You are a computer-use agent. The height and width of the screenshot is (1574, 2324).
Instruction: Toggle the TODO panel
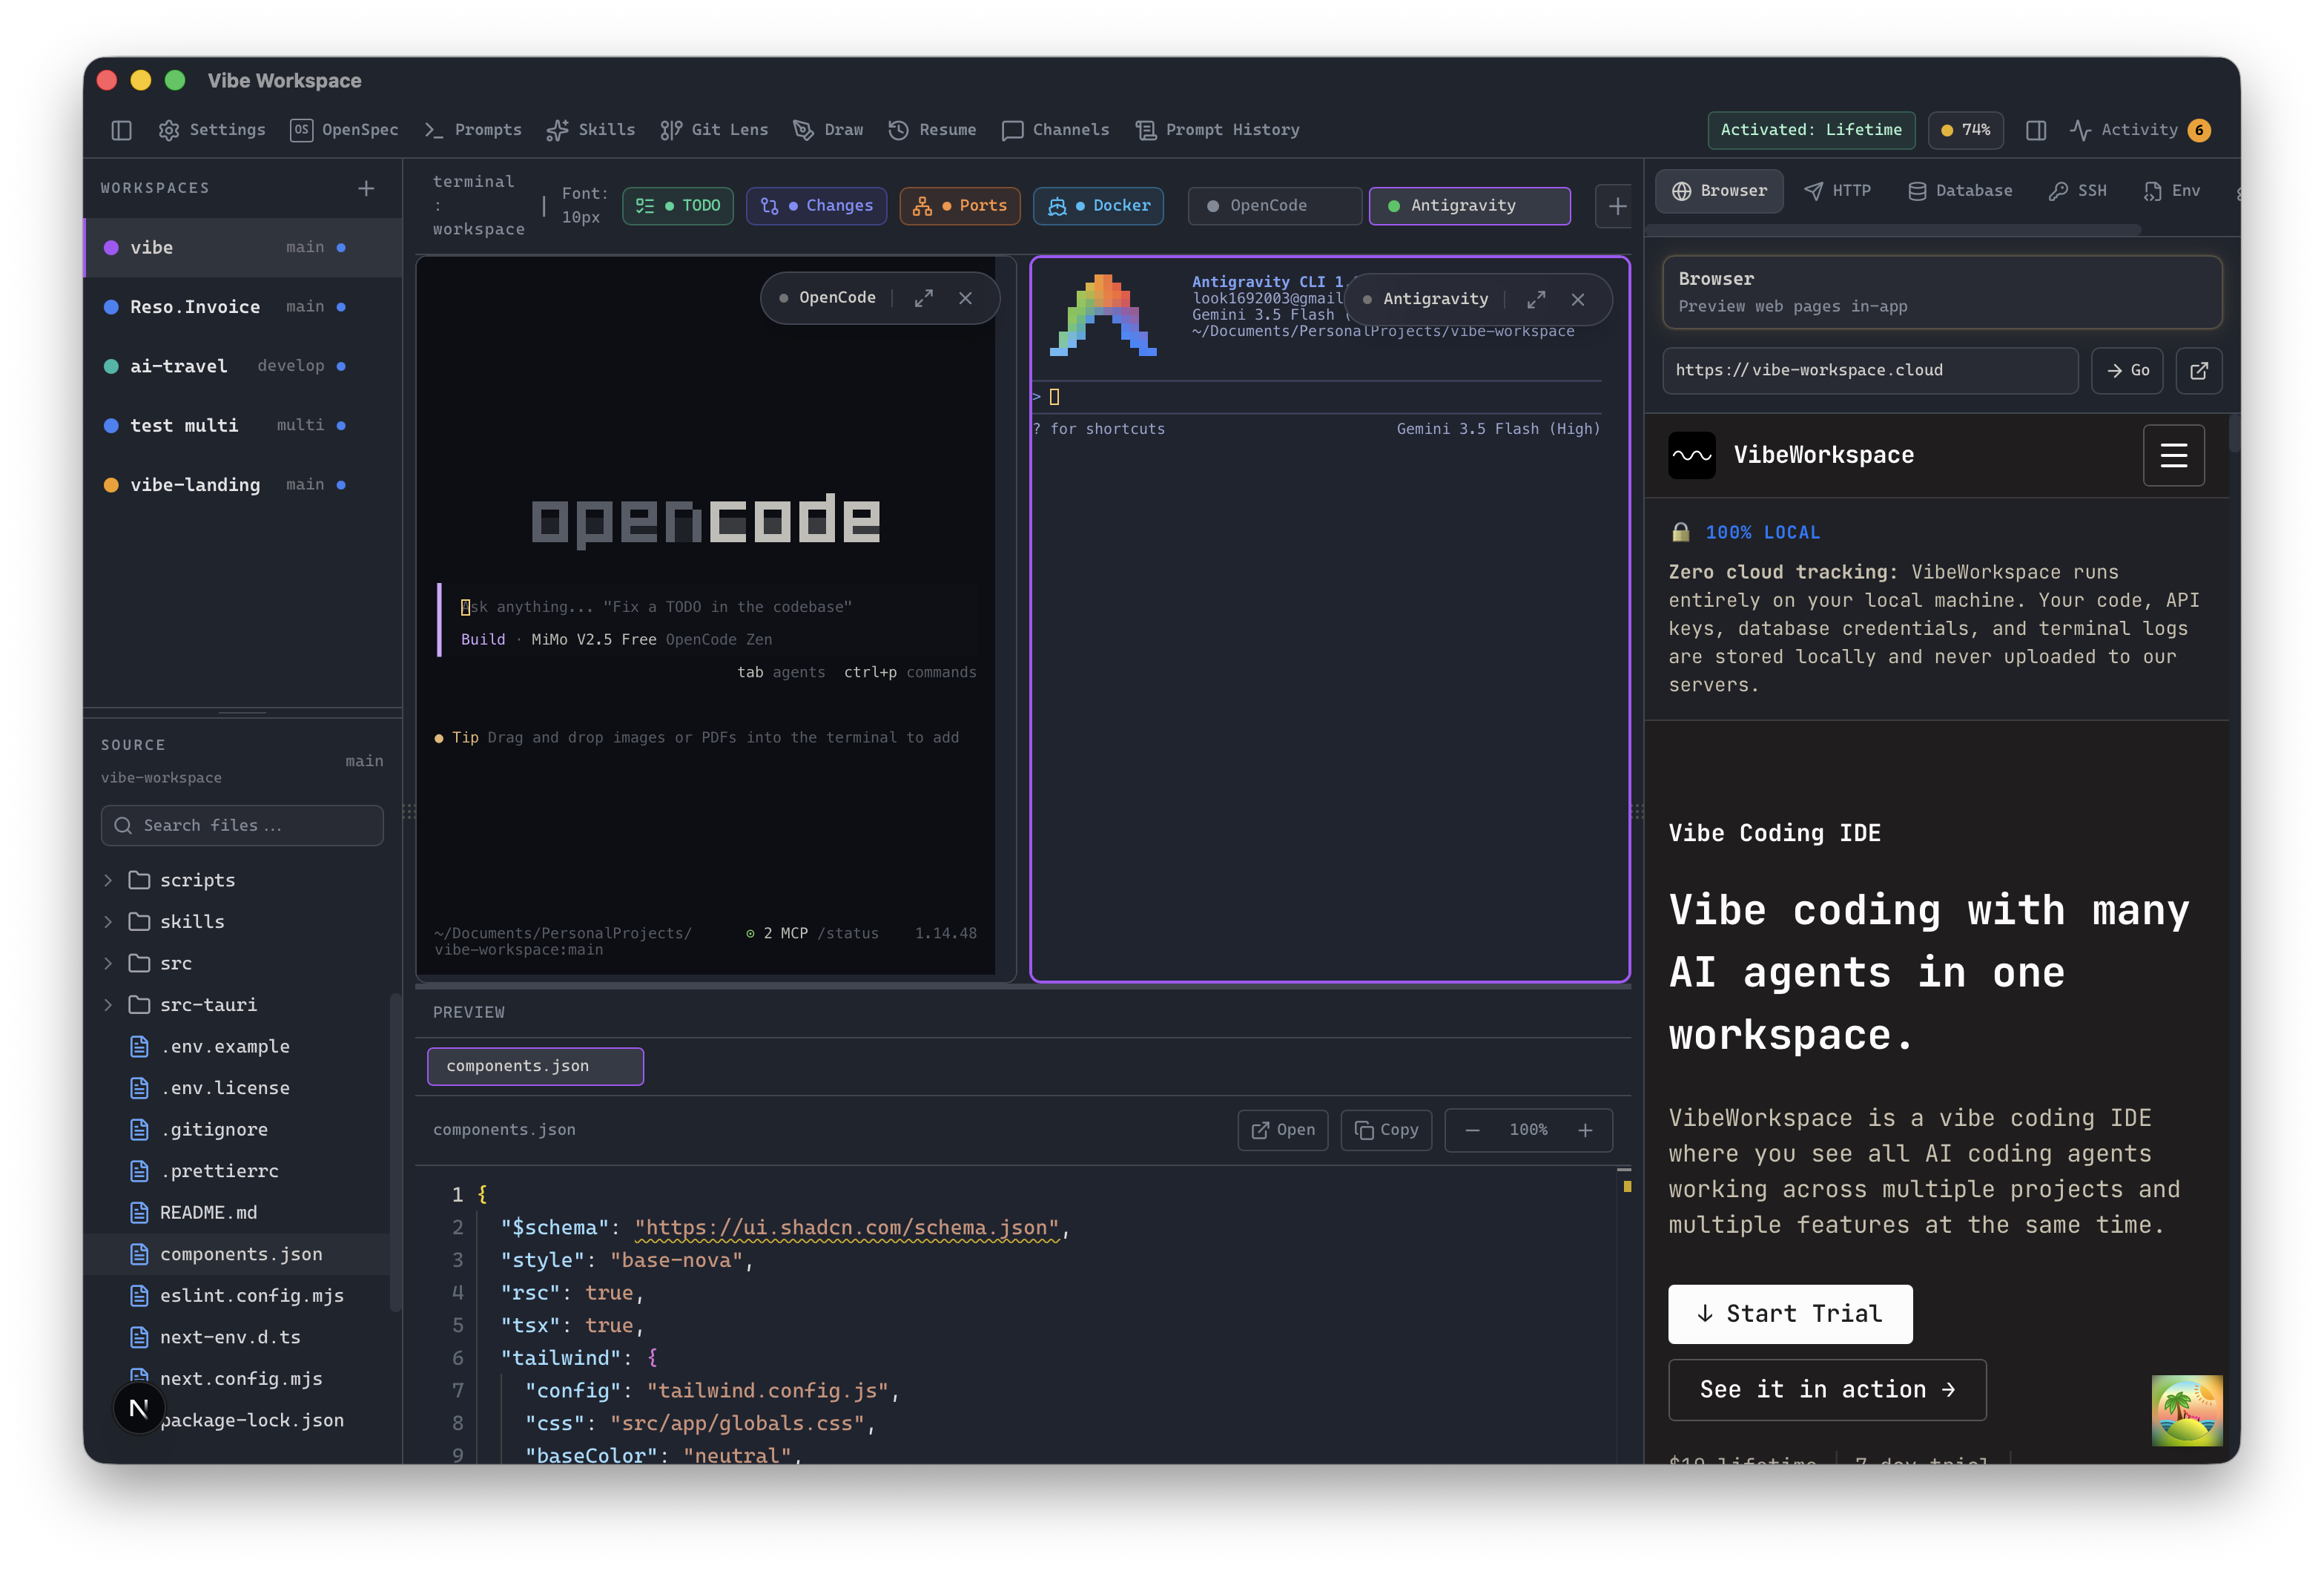(678, 206)
